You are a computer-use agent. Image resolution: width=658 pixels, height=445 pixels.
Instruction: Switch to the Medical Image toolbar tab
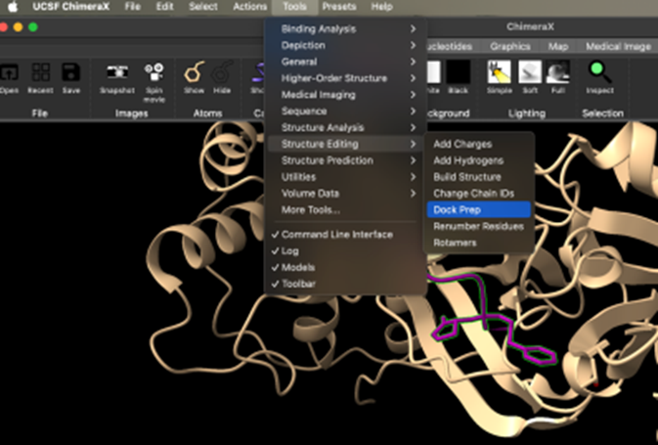(x=618, y=46)
